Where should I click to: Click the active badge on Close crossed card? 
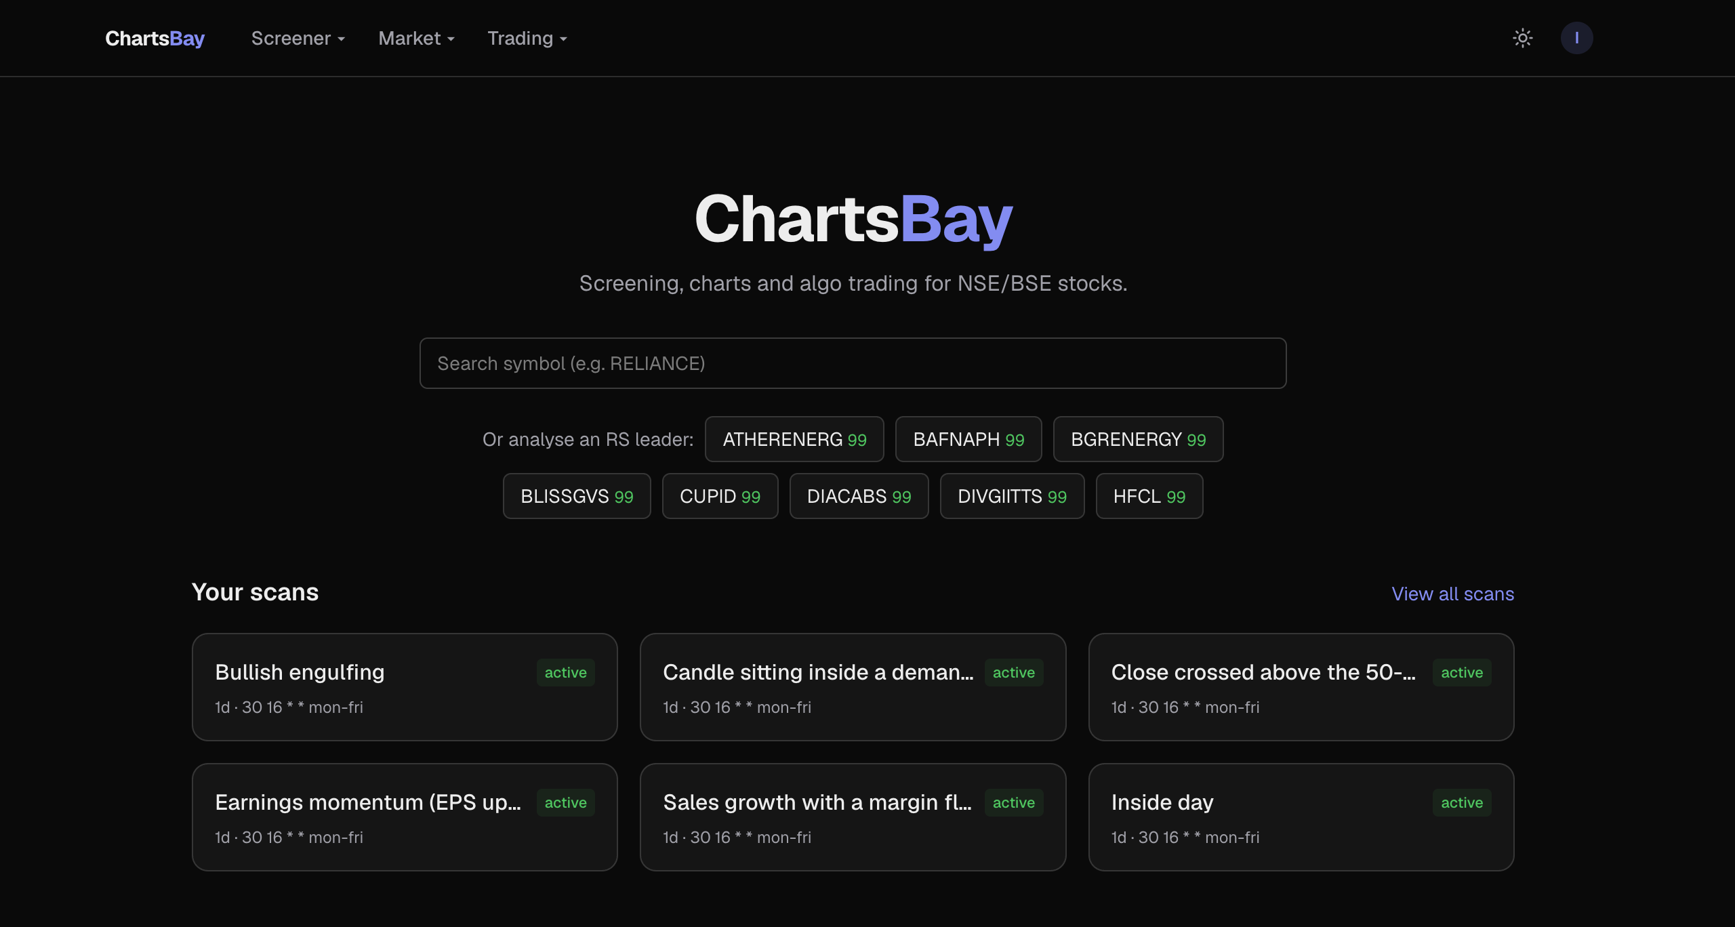(1462, 672)
